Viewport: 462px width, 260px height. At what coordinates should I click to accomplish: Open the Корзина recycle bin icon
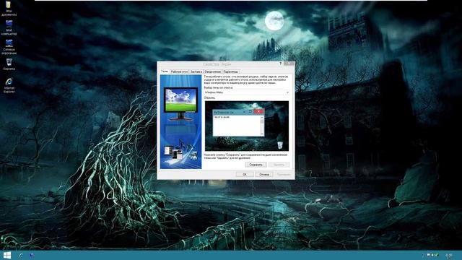(x=9, y=64)
